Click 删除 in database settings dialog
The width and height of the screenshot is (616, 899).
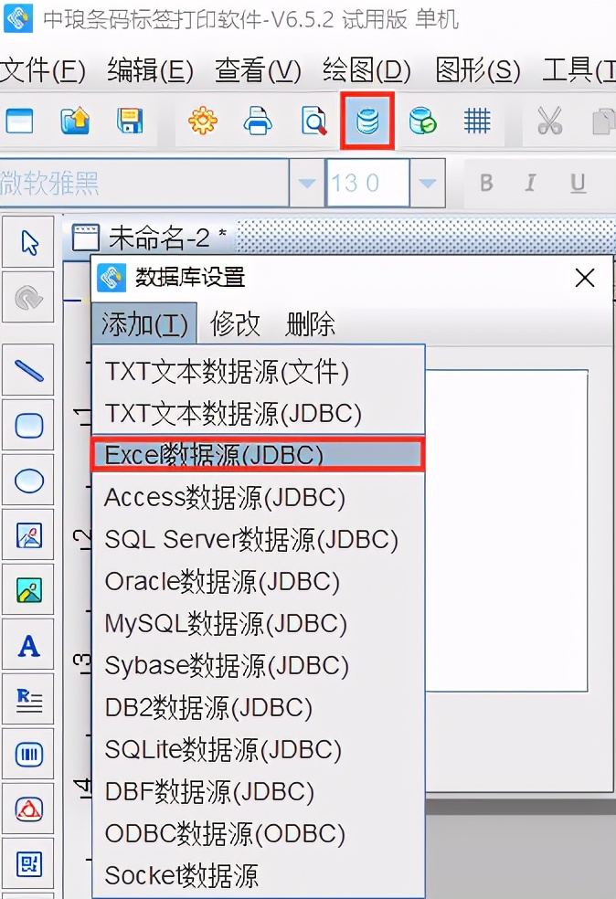(x=311, y=324)
